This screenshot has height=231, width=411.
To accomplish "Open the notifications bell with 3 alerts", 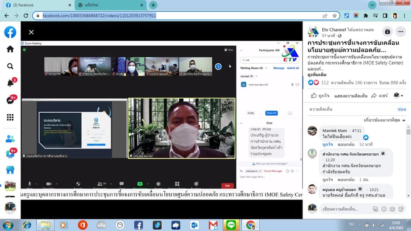I will (x=10, y=83).
